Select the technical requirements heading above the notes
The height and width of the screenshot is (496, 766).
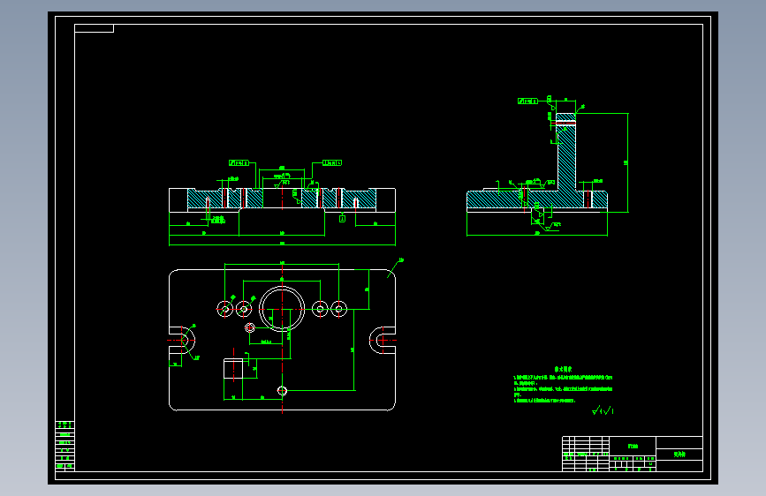tap(563, 370)
